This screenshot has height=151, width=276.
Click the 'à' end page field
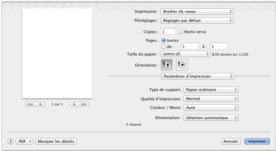point(219,46)
